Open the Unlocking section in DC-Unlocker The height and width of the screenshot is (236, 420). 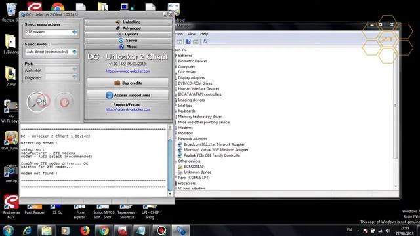point(129,22)
